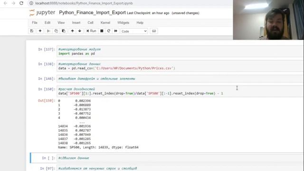
Task: Open command palette keyboard icon
Action: point(154,31)
